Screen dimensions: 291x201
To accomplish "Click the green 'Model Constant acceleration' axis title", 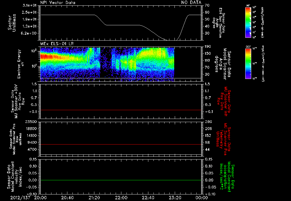I will coord(227,177).
